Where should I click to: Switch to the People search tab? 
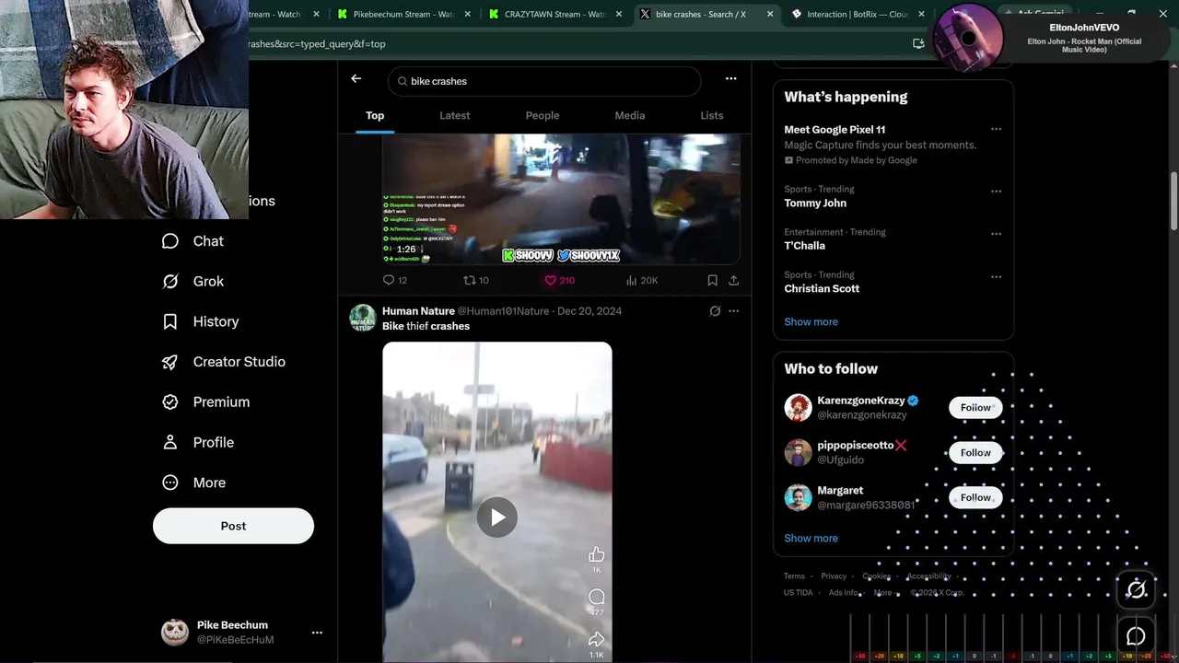[x=543, y=115]
